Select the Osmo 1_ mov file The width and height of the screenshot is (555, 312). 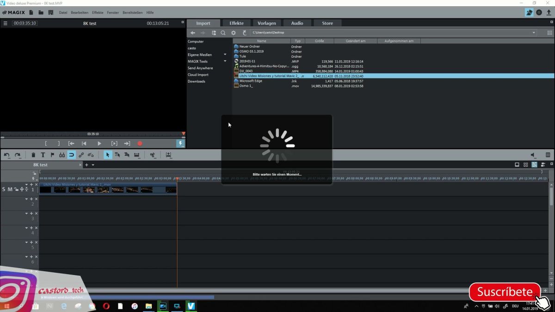point(246,86)
